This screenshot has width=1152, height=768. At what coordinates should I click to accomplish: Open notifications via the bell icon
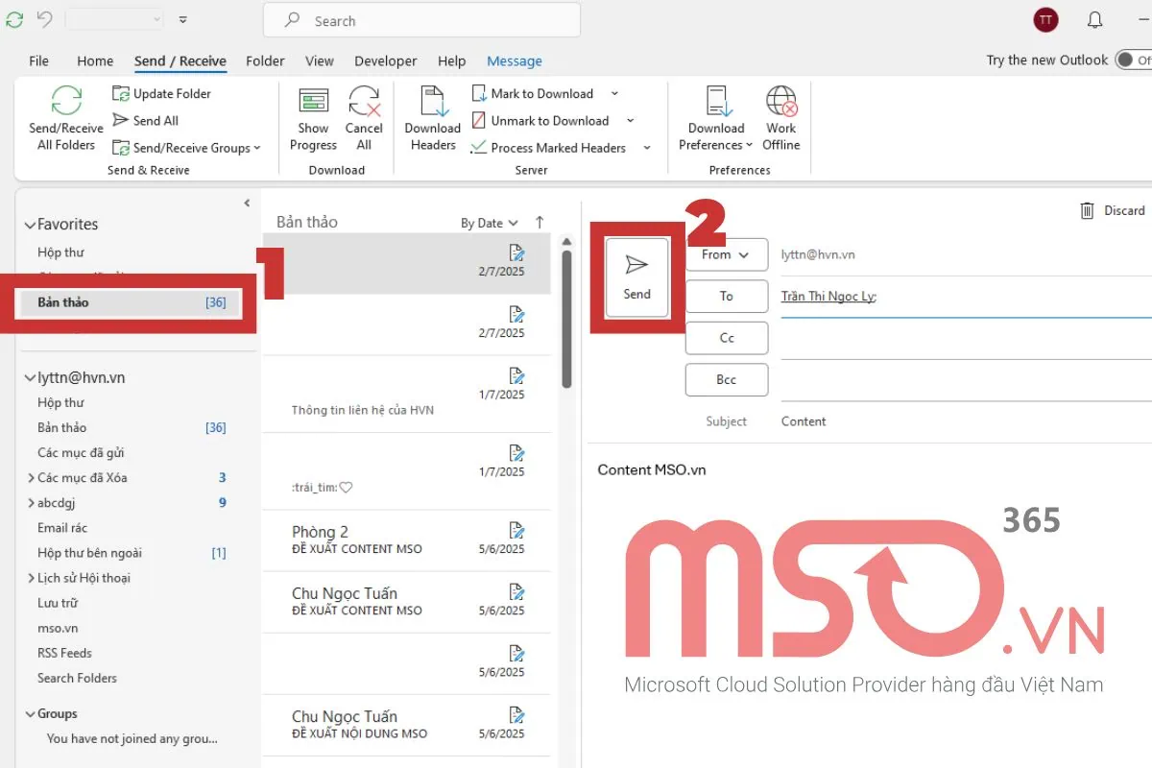(1093, 19)
